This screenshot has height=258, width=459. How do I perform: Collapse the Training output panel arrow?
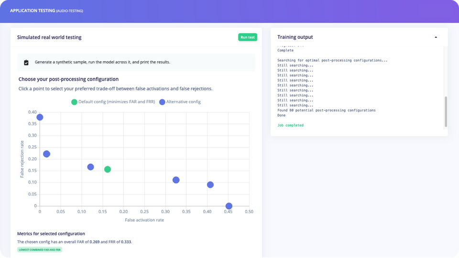point(436,37)
